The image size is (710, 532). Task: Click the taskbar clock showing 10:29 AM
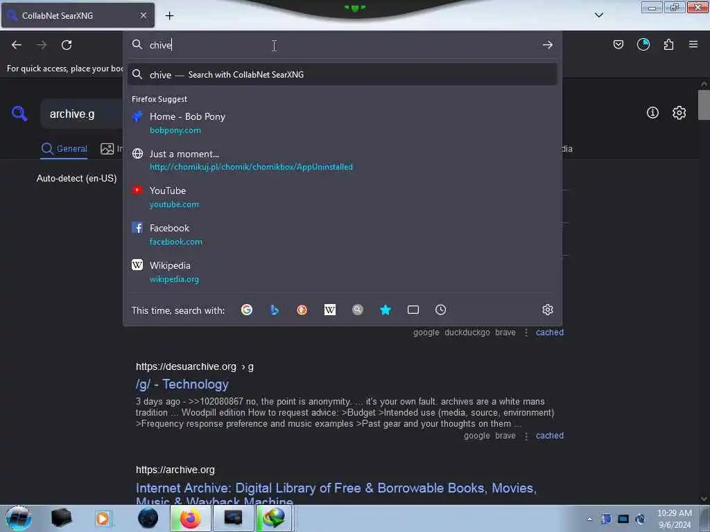point(674,519)
